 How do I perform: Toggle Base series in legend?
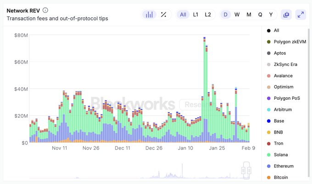click(x=275, y=121)
